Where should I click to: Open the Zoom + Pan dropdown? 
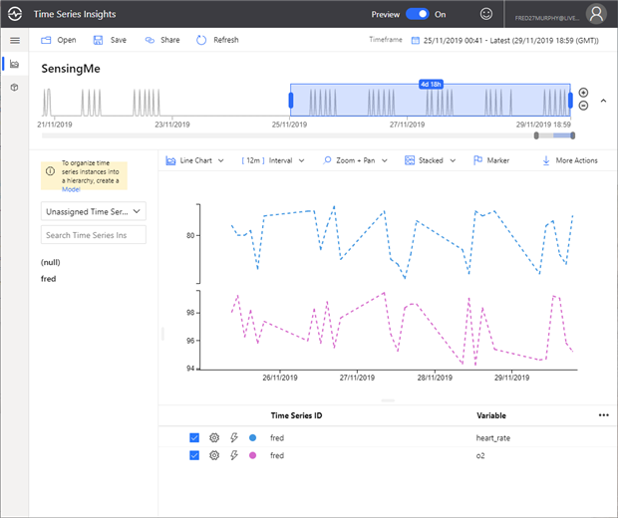tap(355, 160)
